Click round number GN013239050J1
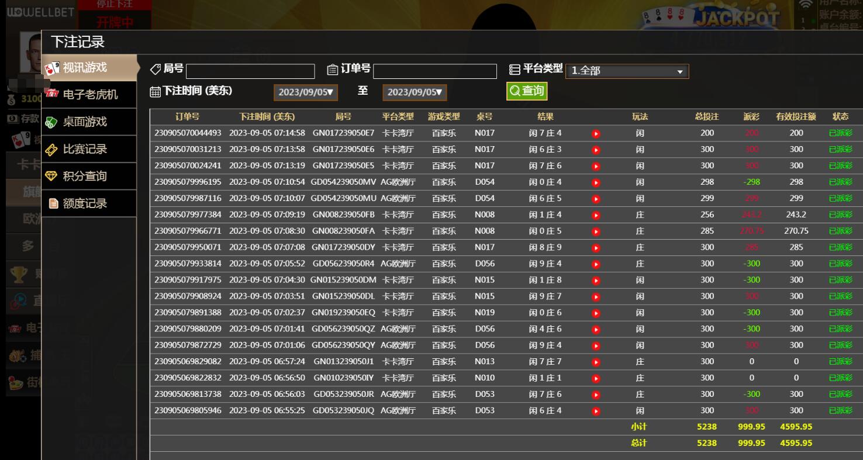The width and height of the screenshot is (863, 460). click(x=343, y=362)
